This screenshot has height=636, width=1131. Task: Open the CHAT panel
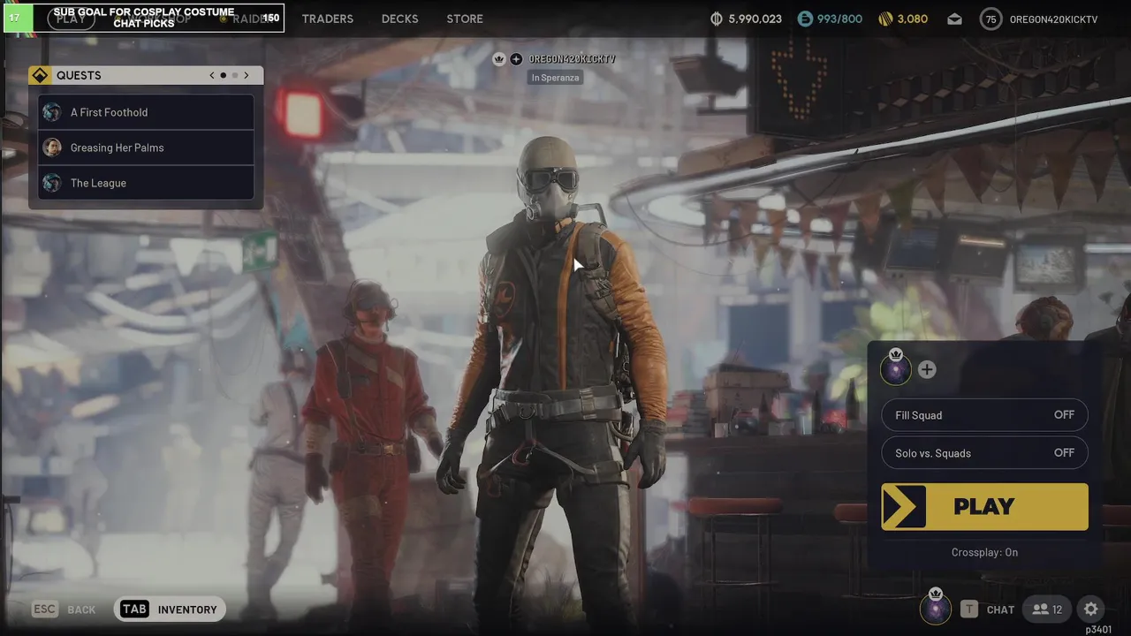point(1000,609)
